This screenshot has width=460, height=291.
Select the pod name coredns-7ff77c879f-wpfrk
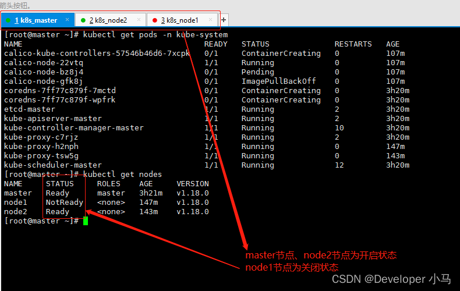pyautogui.click(x=60, y=100)
